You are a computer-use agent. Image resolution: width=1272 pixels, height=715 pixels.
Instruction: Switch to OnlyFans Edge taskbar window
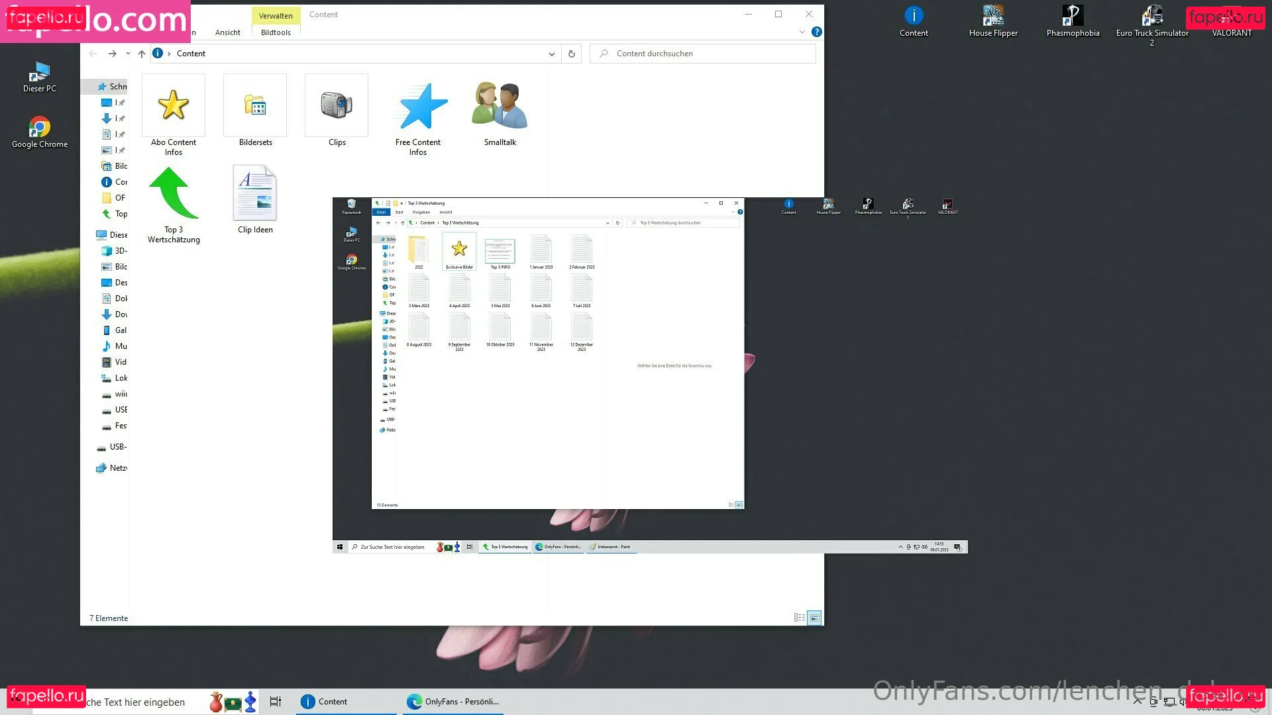click(x=453, y=701)
